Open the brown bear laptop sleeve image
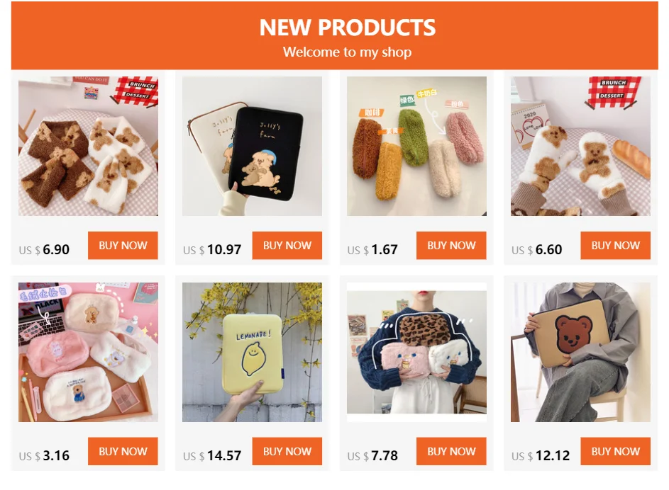This screenshot has width=669, height=490. [581, 352]
